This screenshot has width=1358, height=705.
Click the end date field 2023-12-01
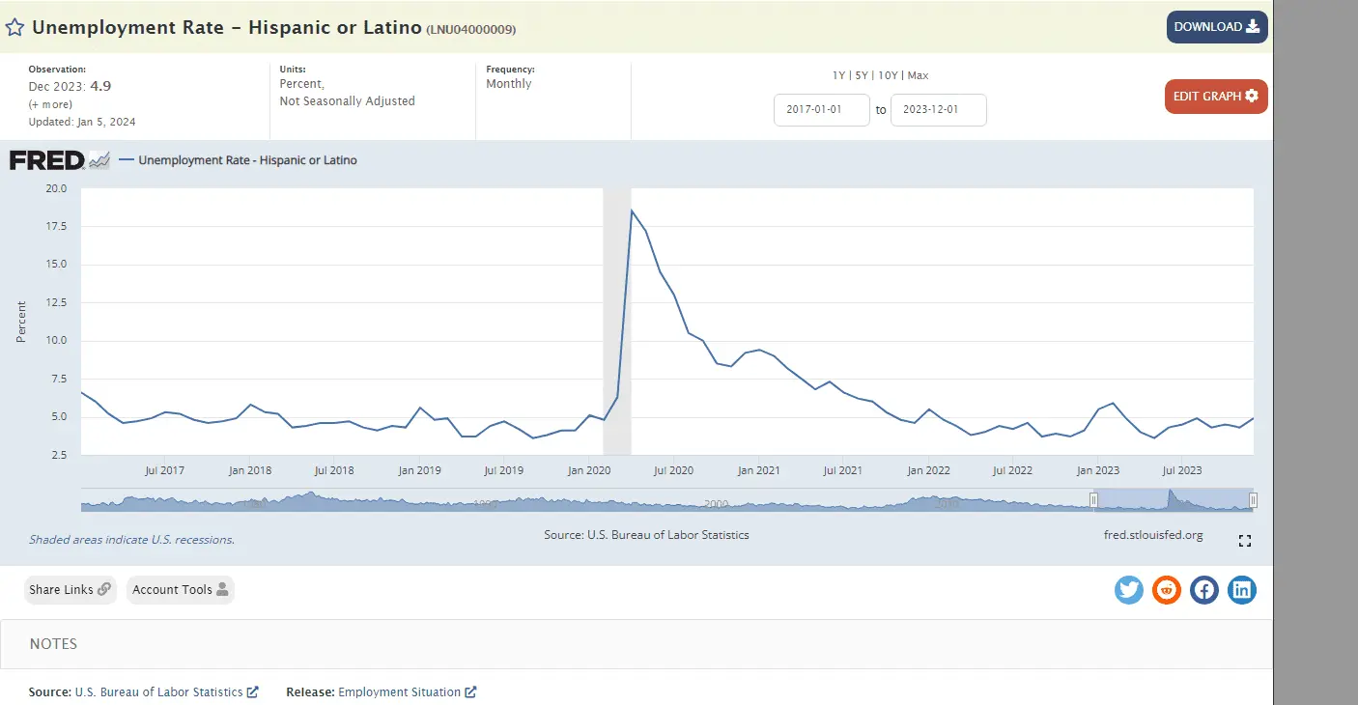coord(938,110)
